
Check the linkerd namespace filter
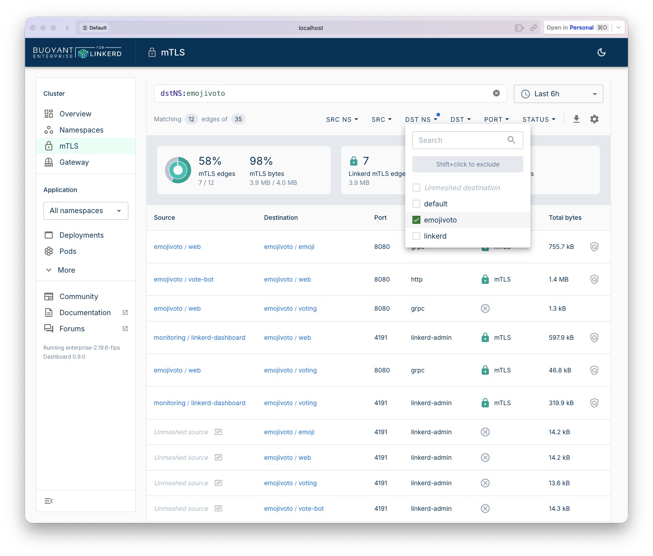point(416,236)
